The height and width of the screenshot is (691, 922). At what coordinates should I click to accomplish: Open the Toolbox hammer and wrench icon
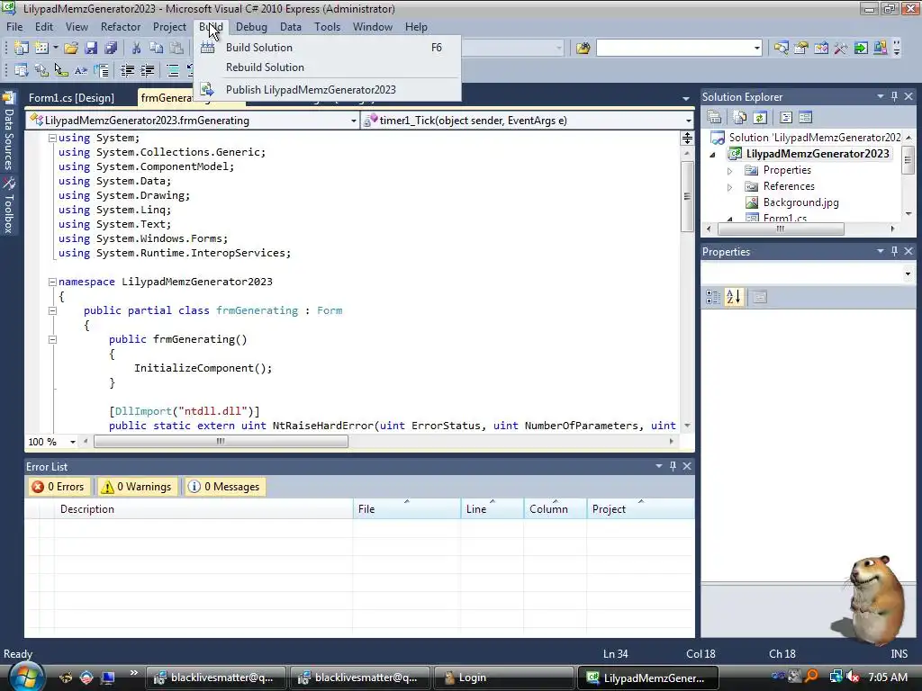click(841, 48)
